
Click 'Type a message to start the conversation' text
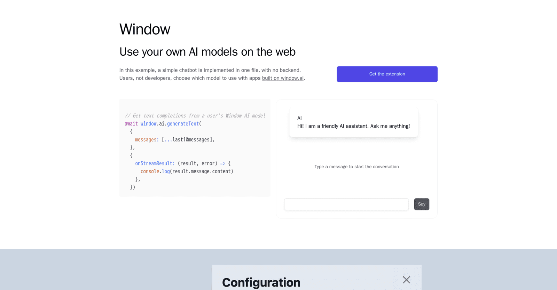(x=356, y=167)
